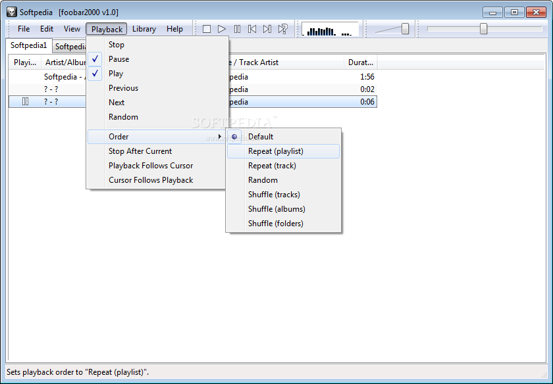Viewport: 553px width, 384px height.
Task: Select Repeat (playlist) order
Action: pyautogui.click(x=283, y=151)
